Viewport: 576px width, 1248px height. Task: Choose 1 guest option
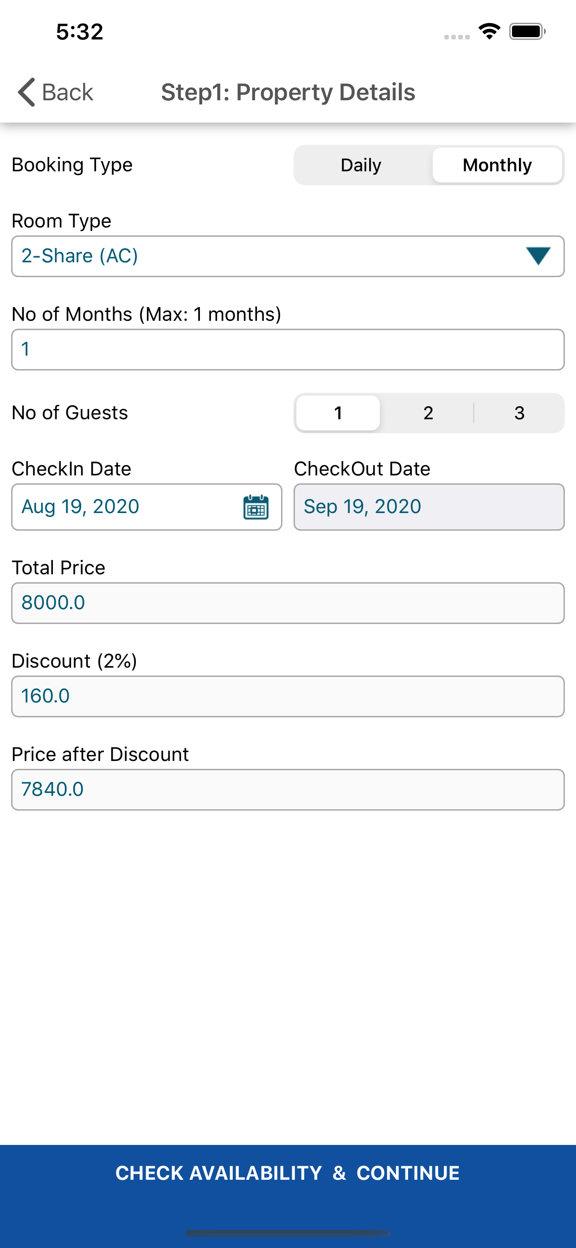coord(338,413)
